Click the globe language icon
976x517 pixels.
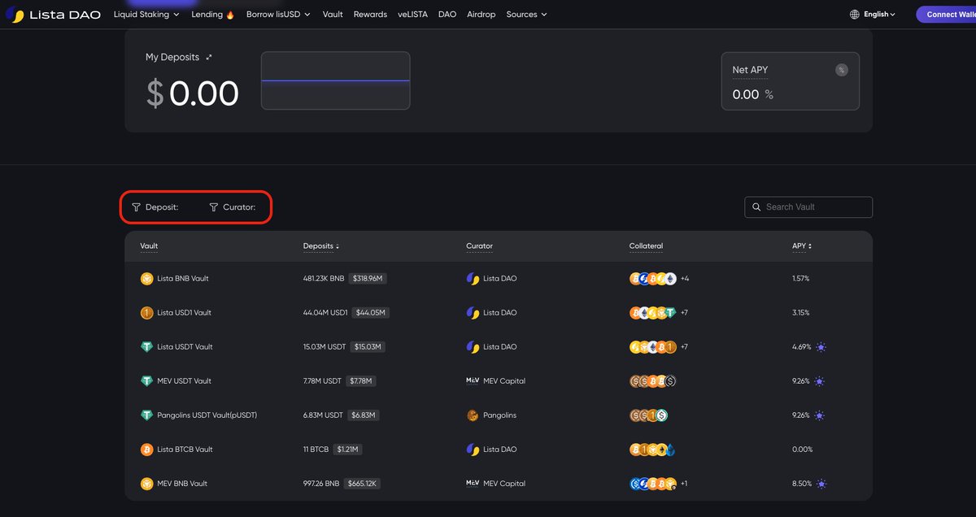(x=855, y=15)
